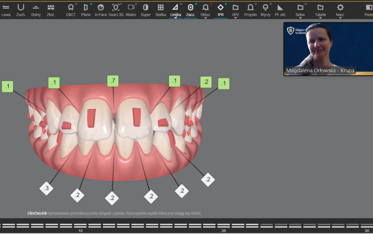The width and height of the screenshot is (373, 234).
Task: Switch to the Żuch. upper jaw view
Action: [x=21, y=9]
